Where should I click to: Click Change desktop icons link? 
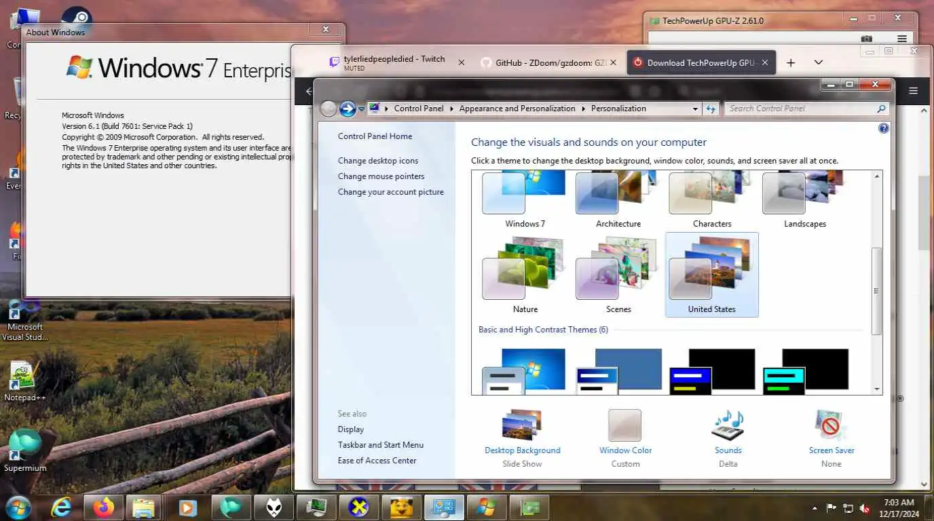click(x=378, y=161)
